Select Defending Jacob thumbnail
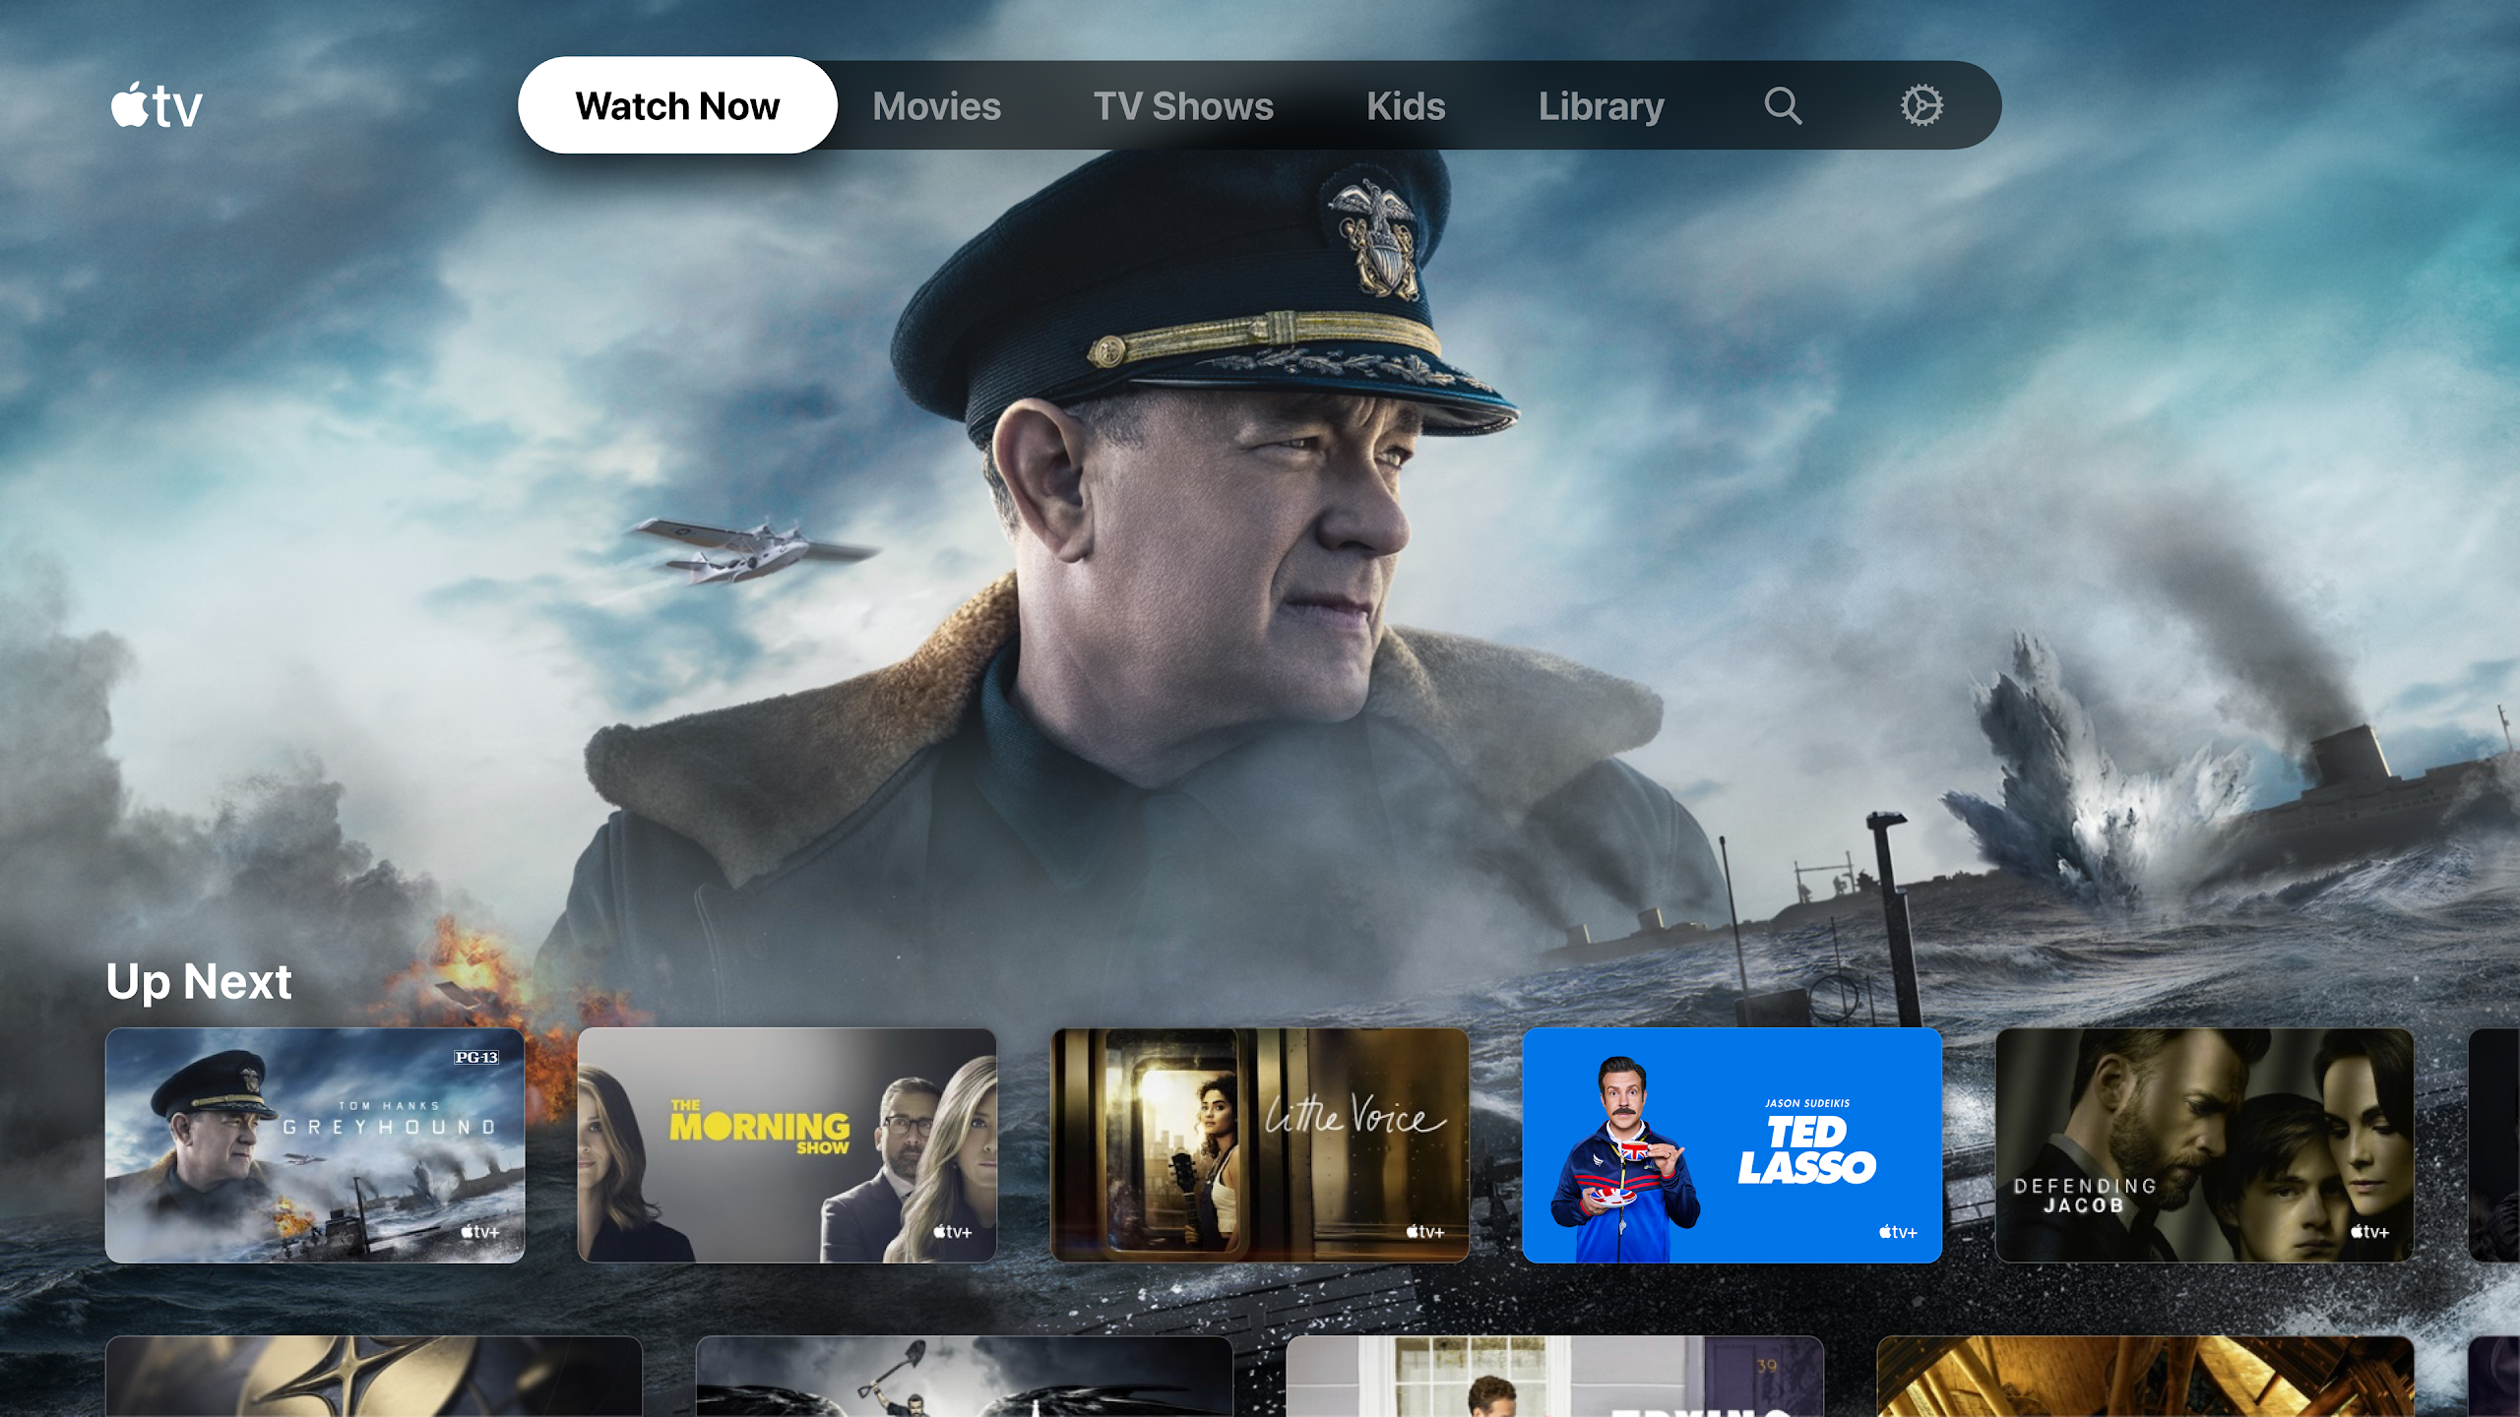Screen dimensions: 2520x1417 click(2203, 1145)
